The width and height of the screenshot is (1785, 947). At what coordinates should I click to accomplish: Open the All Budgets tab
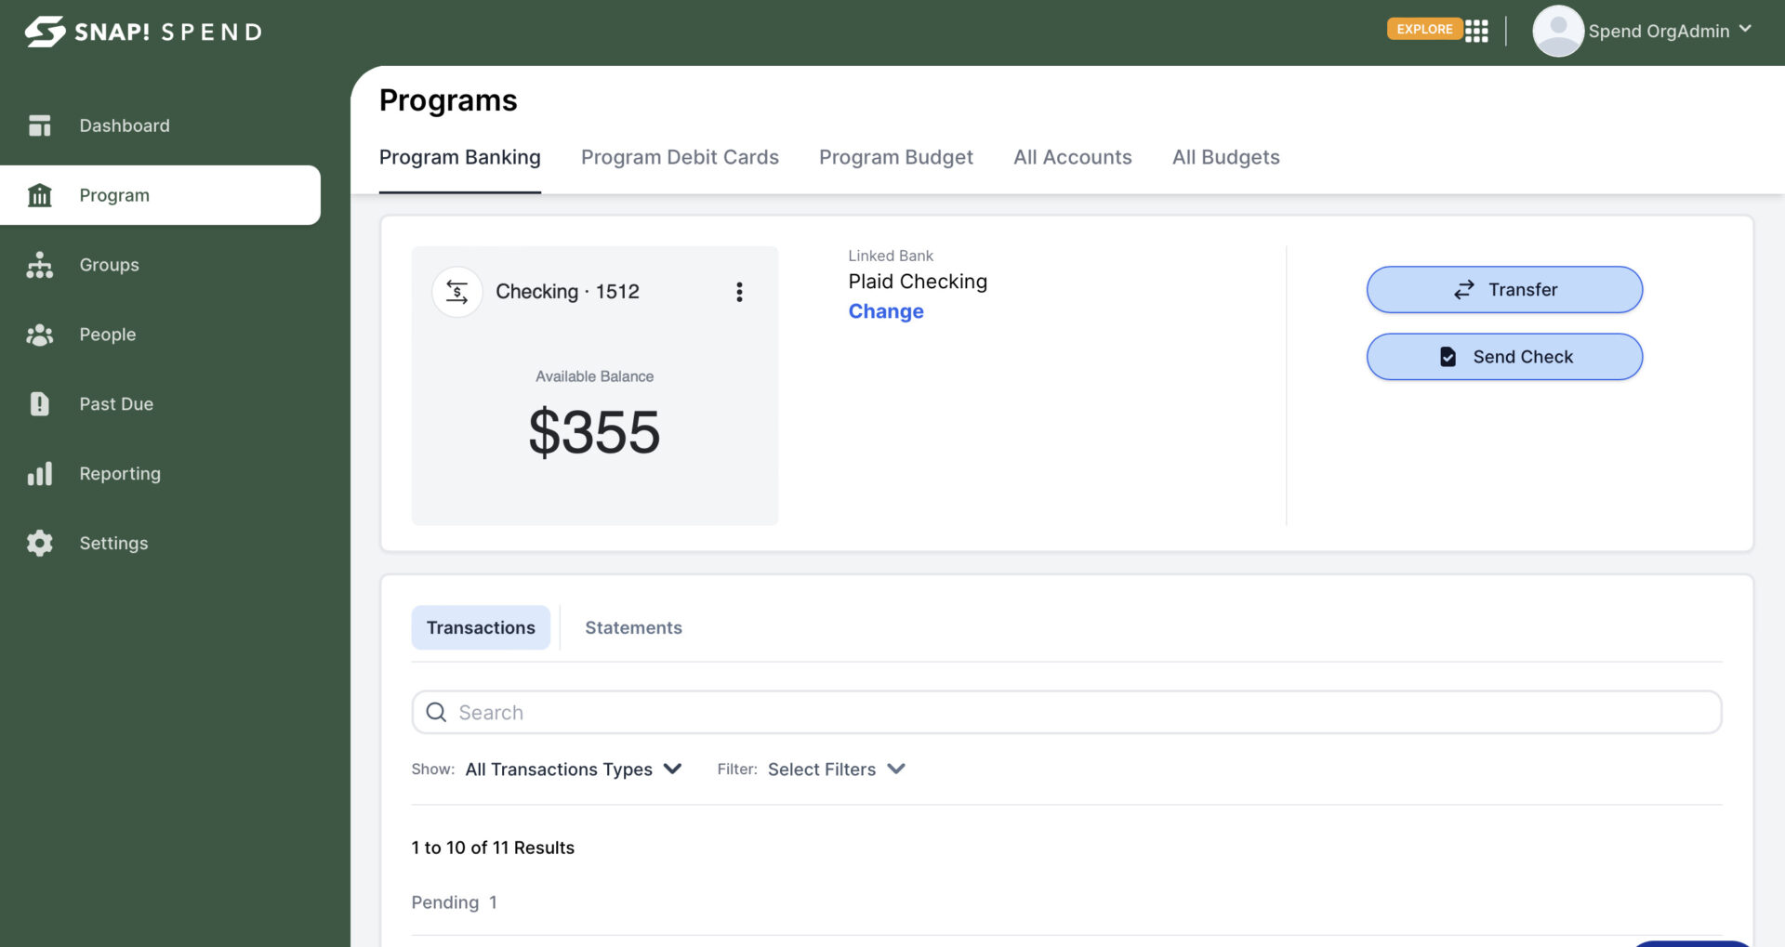[1225, 157]
